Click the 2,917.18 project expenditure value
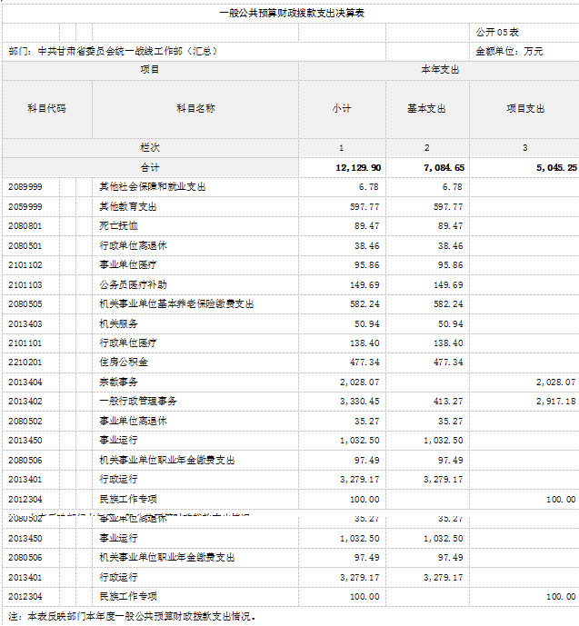Viewport: 579px width, 626px height. 556,402
